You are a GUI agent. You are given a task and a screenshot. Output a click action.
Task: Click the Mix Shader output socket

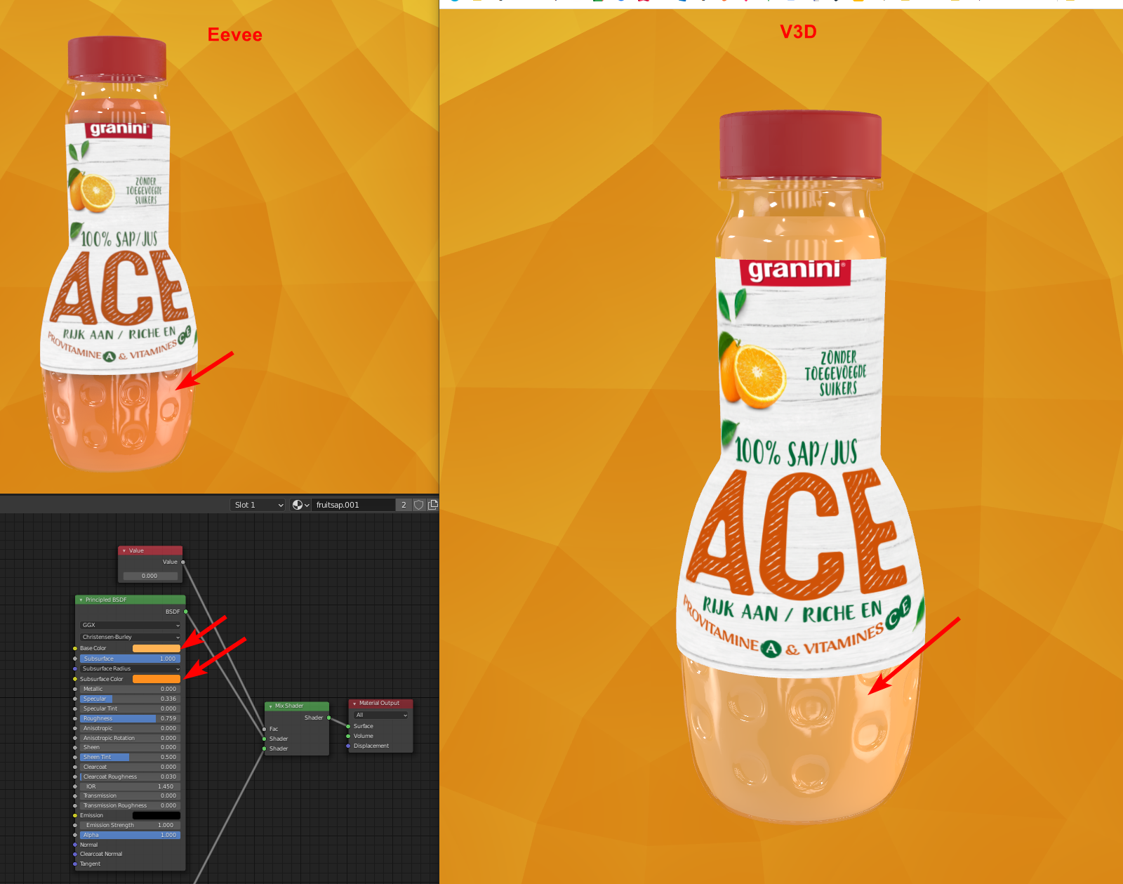329,718
